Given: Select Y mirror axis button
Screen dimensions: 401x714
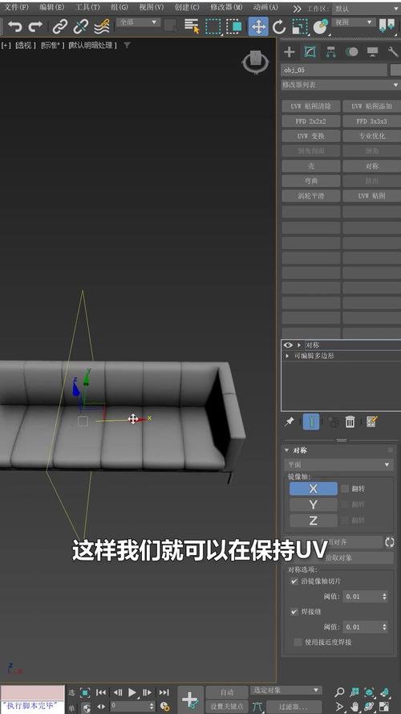Looking at the screenshot, I should pos(314,504).
